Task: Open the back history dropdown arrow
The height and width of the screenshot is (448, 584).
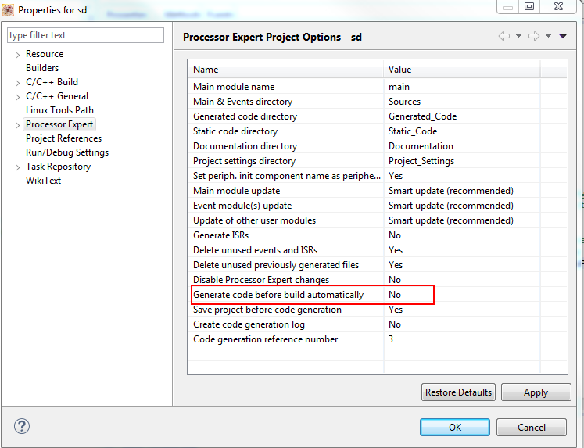Action: point(518,36)
